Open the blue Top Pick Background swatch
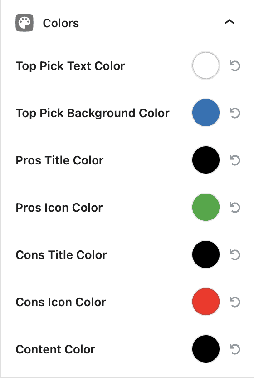Viewport: 254px width, 378px height. pyautogui.click(x=206, y=113)
